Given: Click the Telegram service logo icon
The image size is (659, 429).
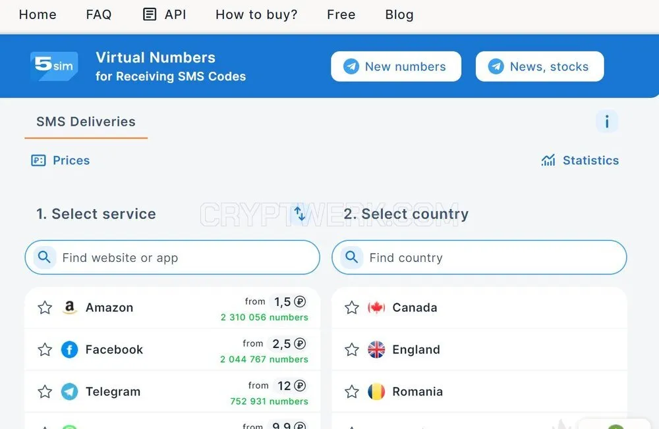Looking at the screenshot, I should pyautogui.click(x=69, y=391).
